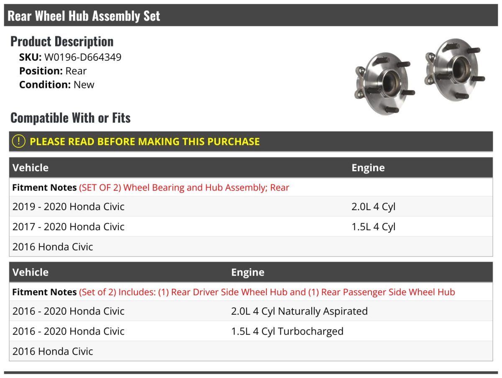Image resolution: width=502 pixels, height=378 pixels.
Task: Click the yellow exclamation warning icon
Action: click(x=19, y=141)
